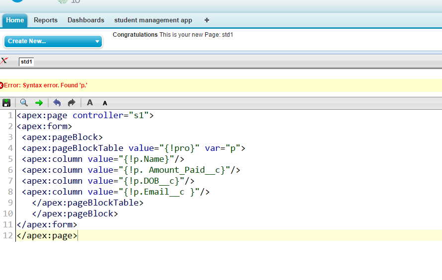The height and width of the screenshot is (280, 442).
Task: Switch to the Reports tab
Action: point(46,20)
